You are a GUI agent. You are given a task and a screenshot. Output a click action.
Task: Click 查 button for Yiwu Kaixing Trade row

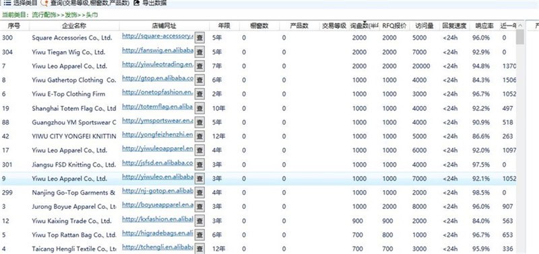tap(199, 221)
